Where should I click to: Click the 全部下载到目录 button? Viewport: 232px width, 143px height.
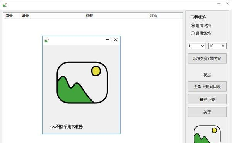pyautogui.click(x=207, y=86)
